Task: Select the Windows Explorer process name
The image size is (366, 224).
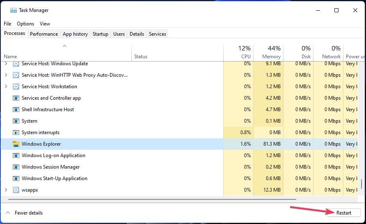Action: coord(41,144)
